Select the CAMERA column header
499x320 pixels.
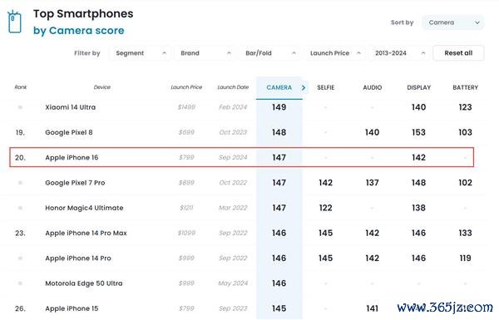279,87
